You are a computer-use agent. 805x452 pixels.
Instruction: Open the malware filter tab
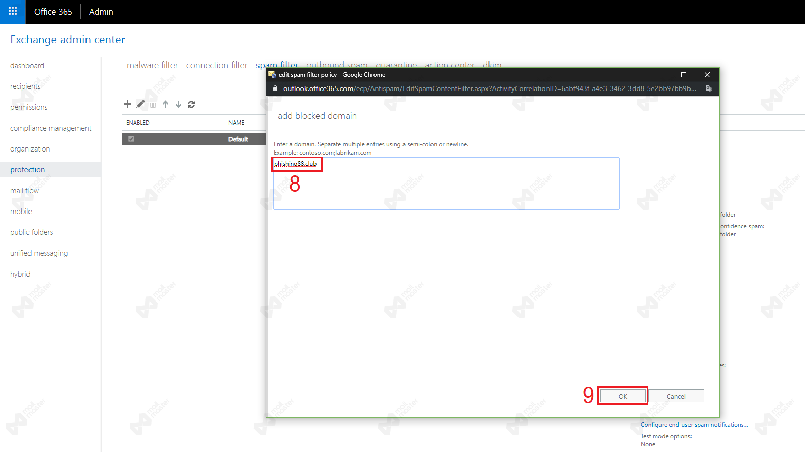(x=152, y=65)
